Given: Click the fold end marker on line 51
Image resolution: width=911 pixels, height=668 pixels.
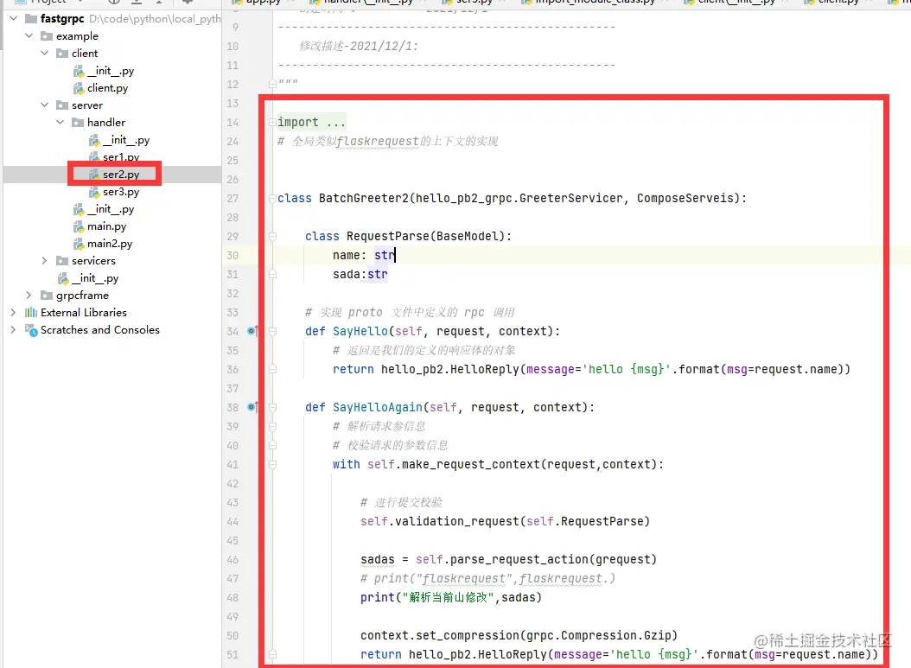Looking at the screenshot, I should tap(272, 655).
